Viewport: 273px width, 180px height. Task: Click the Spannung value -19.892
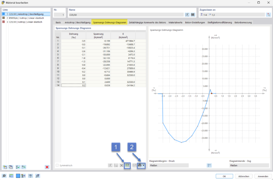click(x=98, y=44)
